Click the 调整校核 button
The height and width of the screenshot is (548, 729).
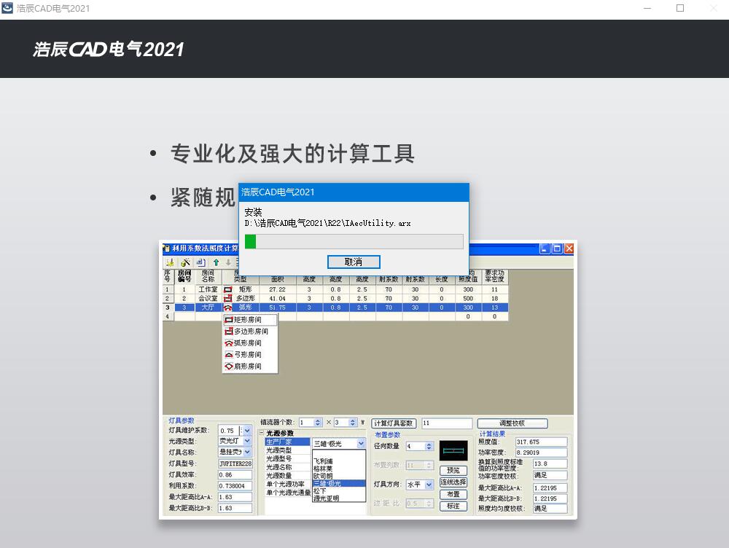click(x=513, y=423)
